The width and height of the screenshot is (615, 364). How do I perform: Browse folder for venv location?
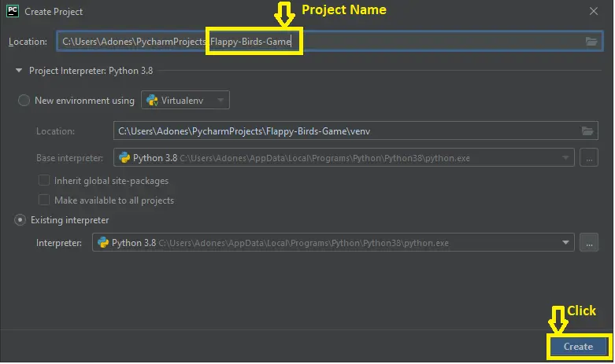click(587, 131)
